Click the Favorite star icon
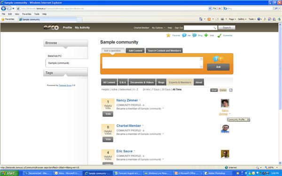The width and height of the screenshot is (282, 176). click(168, 35)
